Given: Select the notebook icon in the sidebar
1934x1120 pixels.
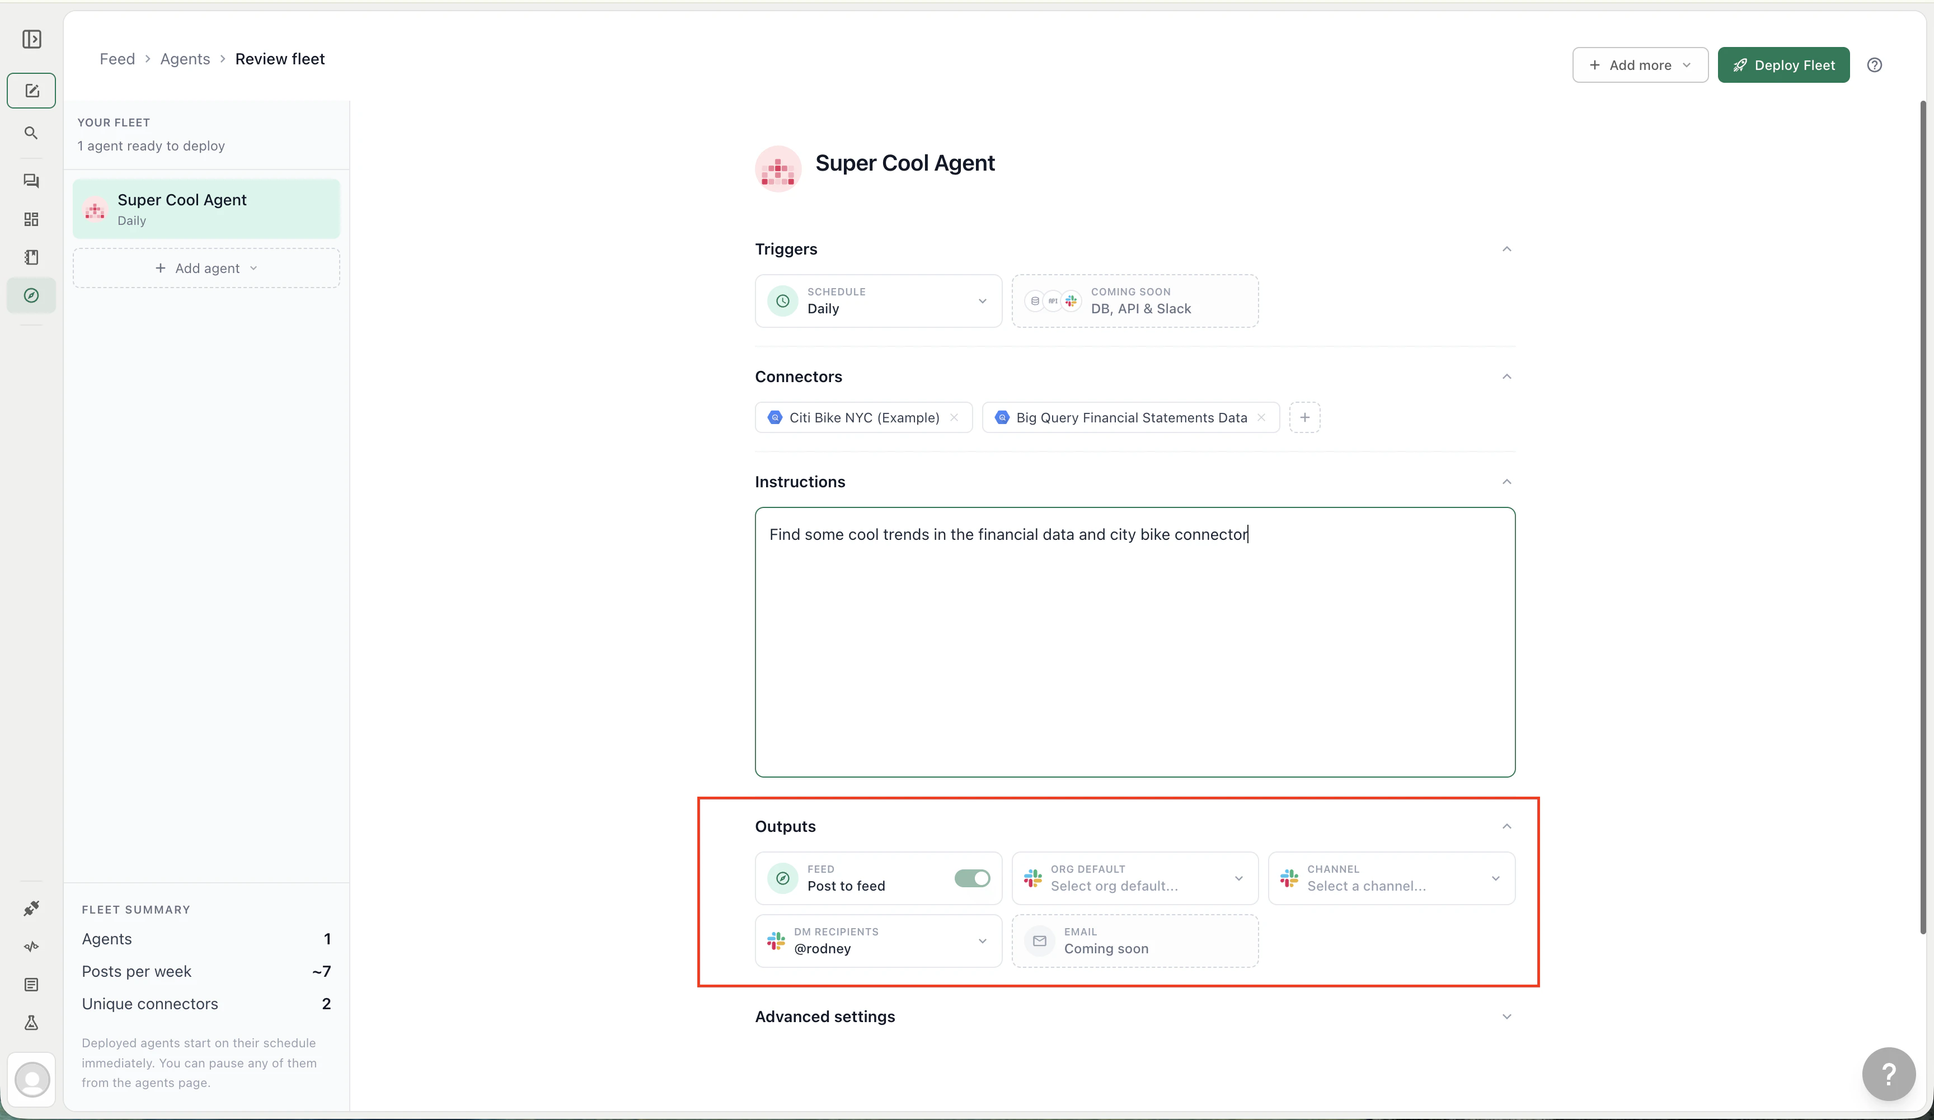Looking at the screenshot, I should (x=31, y=258).
